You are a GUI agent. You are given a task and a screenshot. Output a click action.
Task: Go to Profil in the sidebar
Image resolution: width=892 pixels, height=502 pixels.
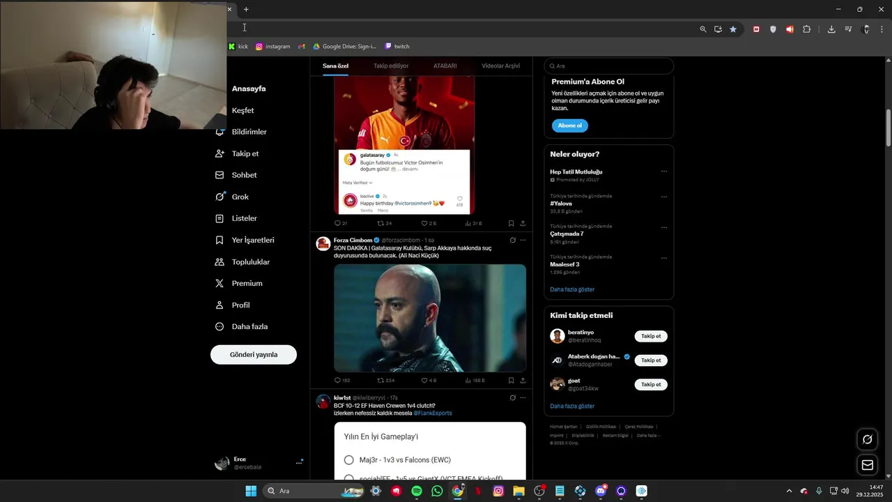[x=233, y=305]
